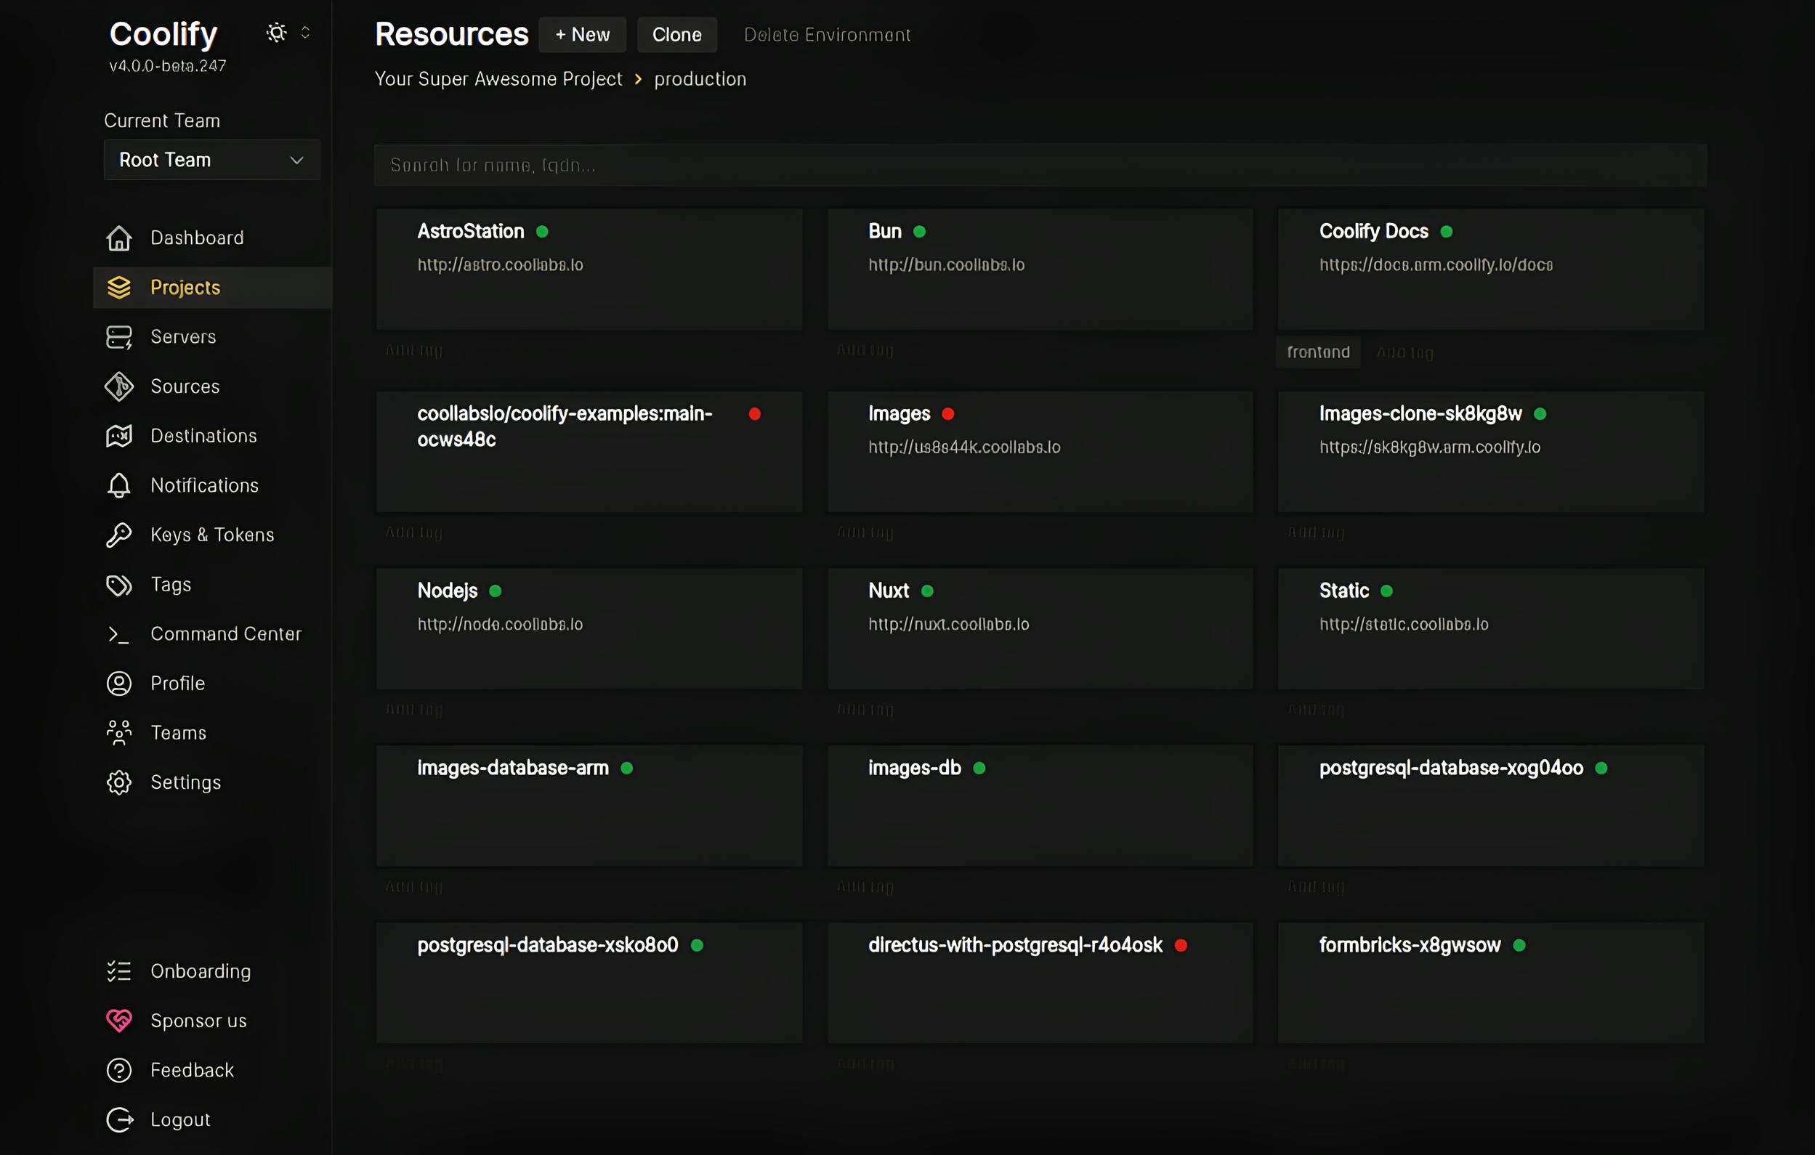Click the Clone button
The height and width of the screenshot is (1155, 1815).
tap(676, 35)
